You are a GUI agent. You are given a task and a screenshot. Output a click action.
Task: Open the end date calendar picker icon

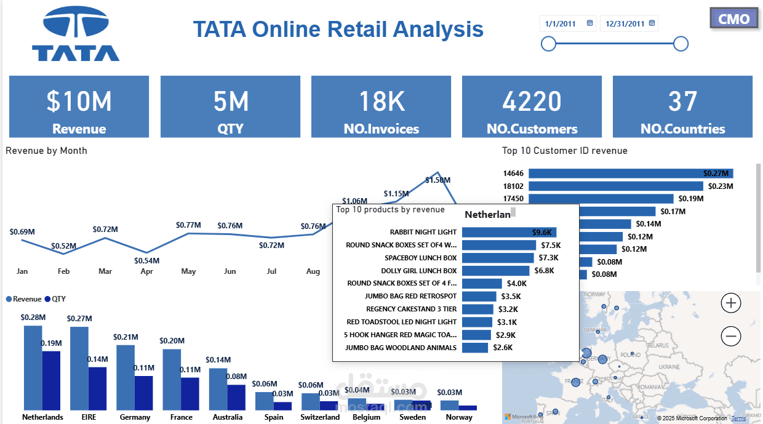pos(652,23)
